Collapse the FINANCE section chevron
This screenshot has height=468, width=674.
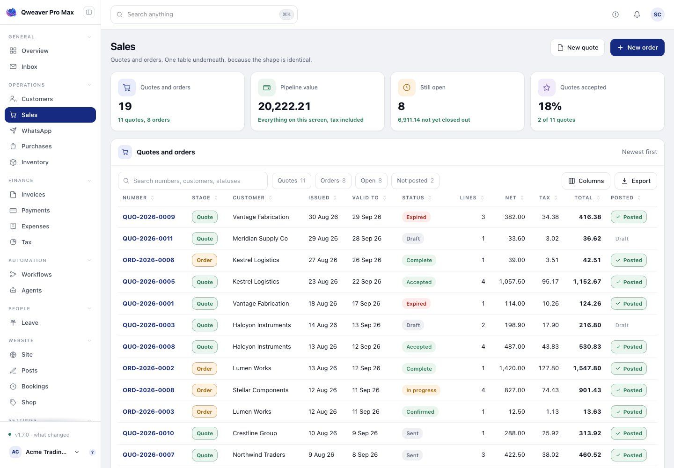(89, 180)
